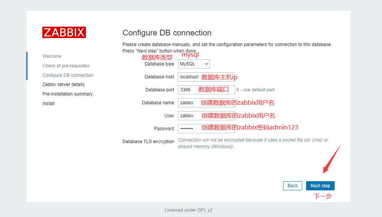This screenshot has height=217, width=382.
Task: Focus the Password field
Action: tap(206, 129)
